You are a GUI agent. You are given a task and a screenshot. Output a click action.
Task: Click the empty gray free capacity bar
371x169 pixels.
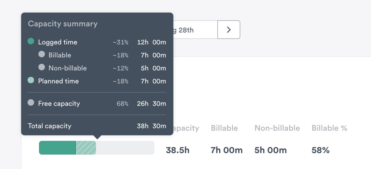coord(125,148)
